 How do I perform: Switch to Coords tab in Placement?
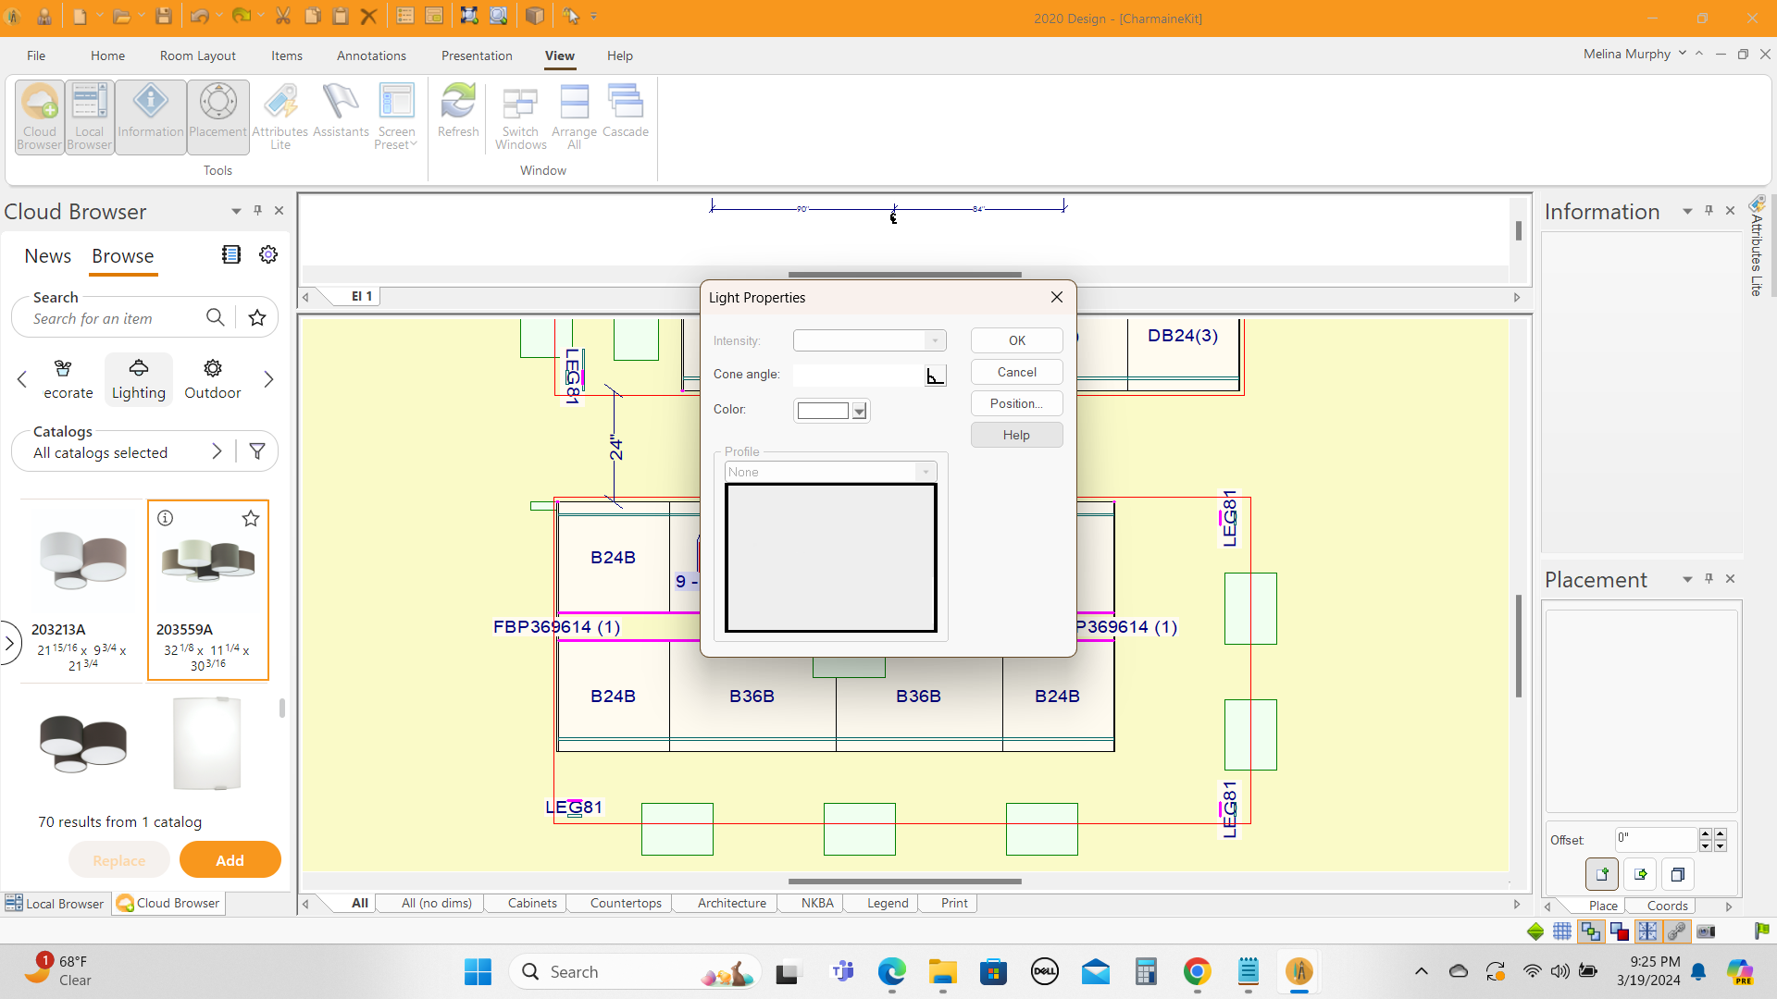1668,906
